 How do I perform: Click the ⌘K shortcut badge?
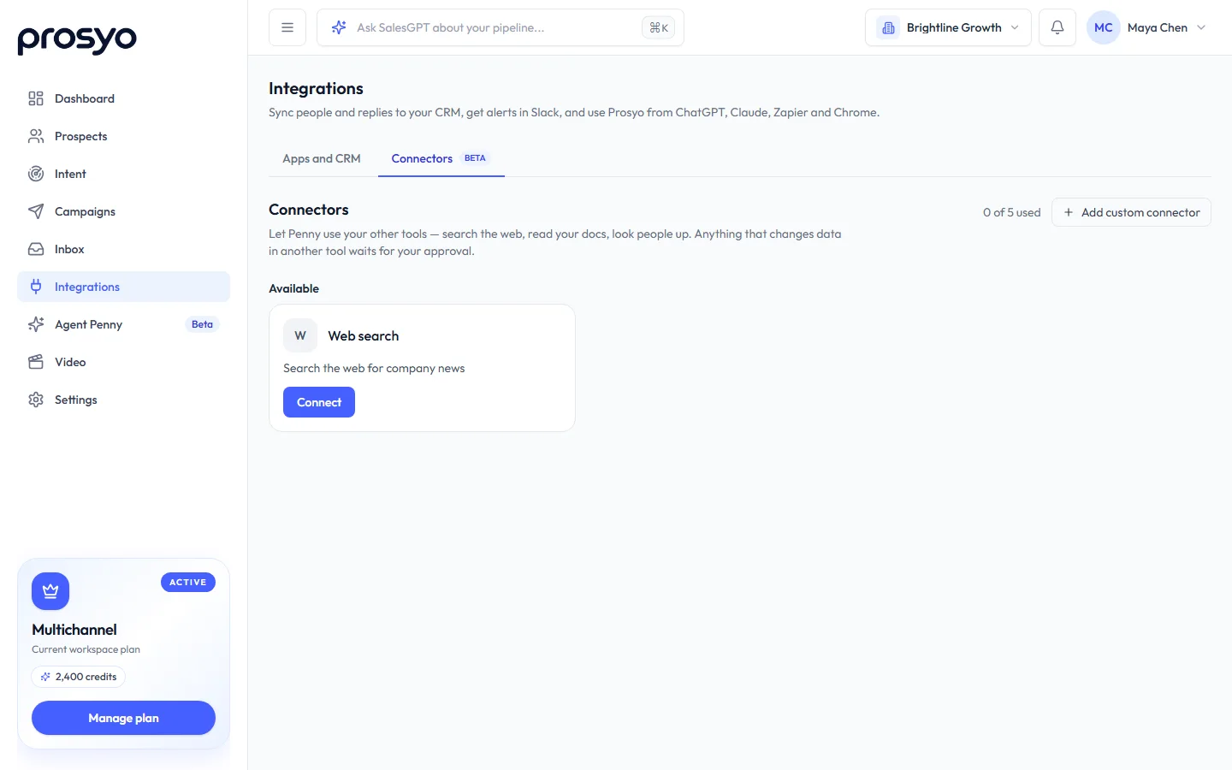tap(659, 27)
